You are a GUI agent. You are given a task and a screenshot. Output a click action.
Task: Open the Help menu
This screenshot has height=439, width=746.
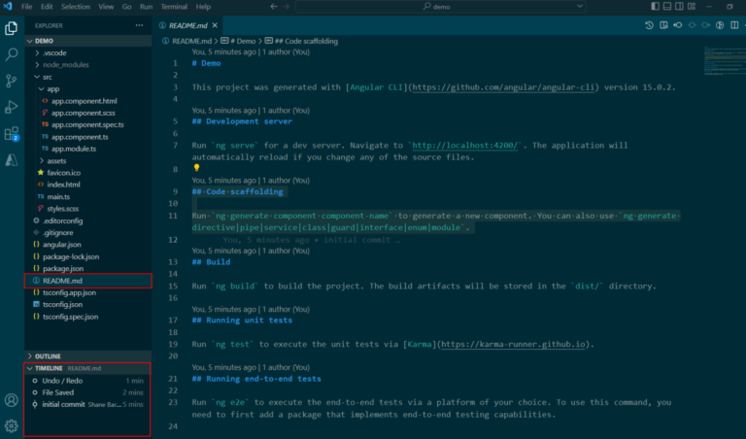203,7
